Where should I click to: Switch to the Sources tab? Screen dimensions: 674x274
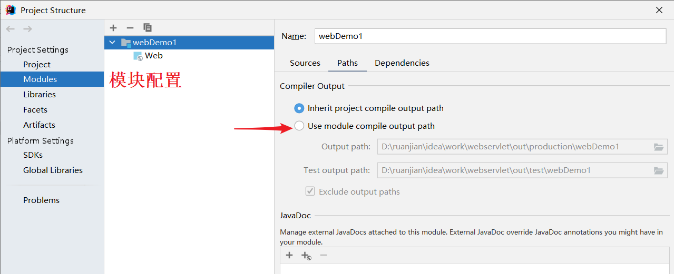tap(305, 63)
